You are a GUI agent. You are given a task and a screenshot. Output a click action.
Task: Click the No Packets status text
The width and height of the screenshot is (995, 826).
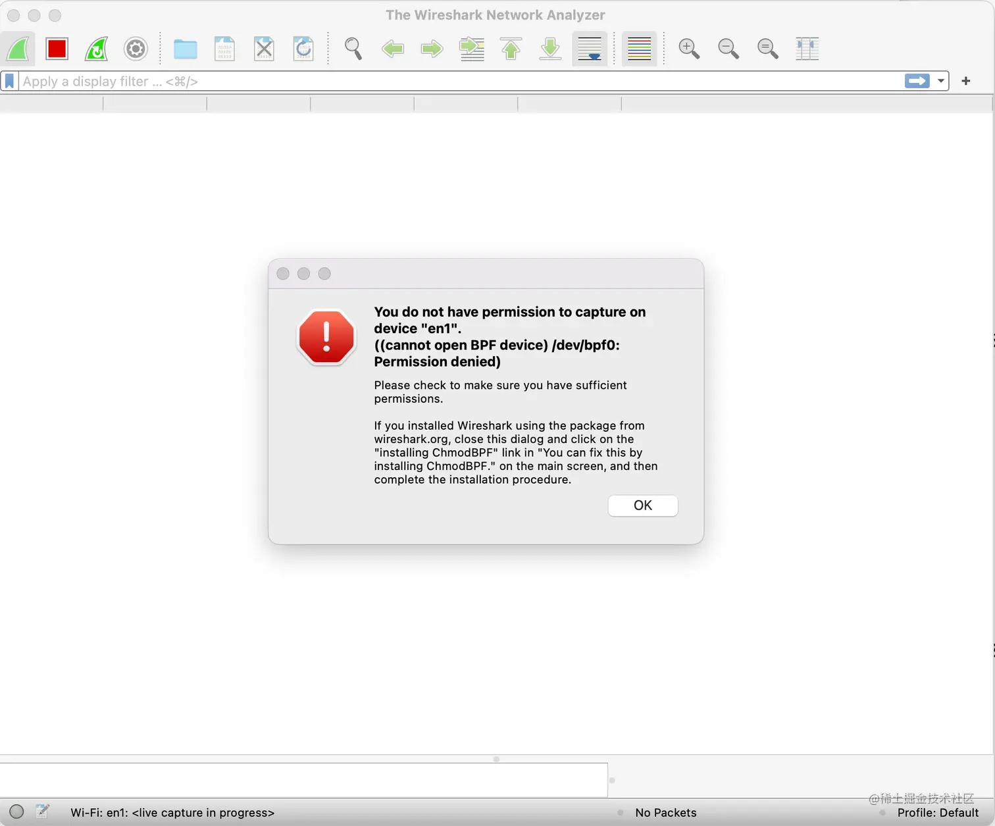666,813
